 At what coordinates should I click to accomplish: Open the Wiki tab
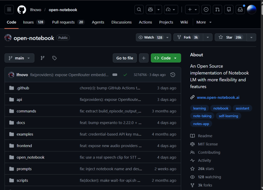(x=184, y=22)
